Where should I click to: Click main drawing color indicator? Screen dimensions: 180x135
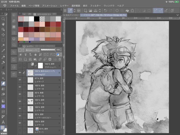pos(3,128)
